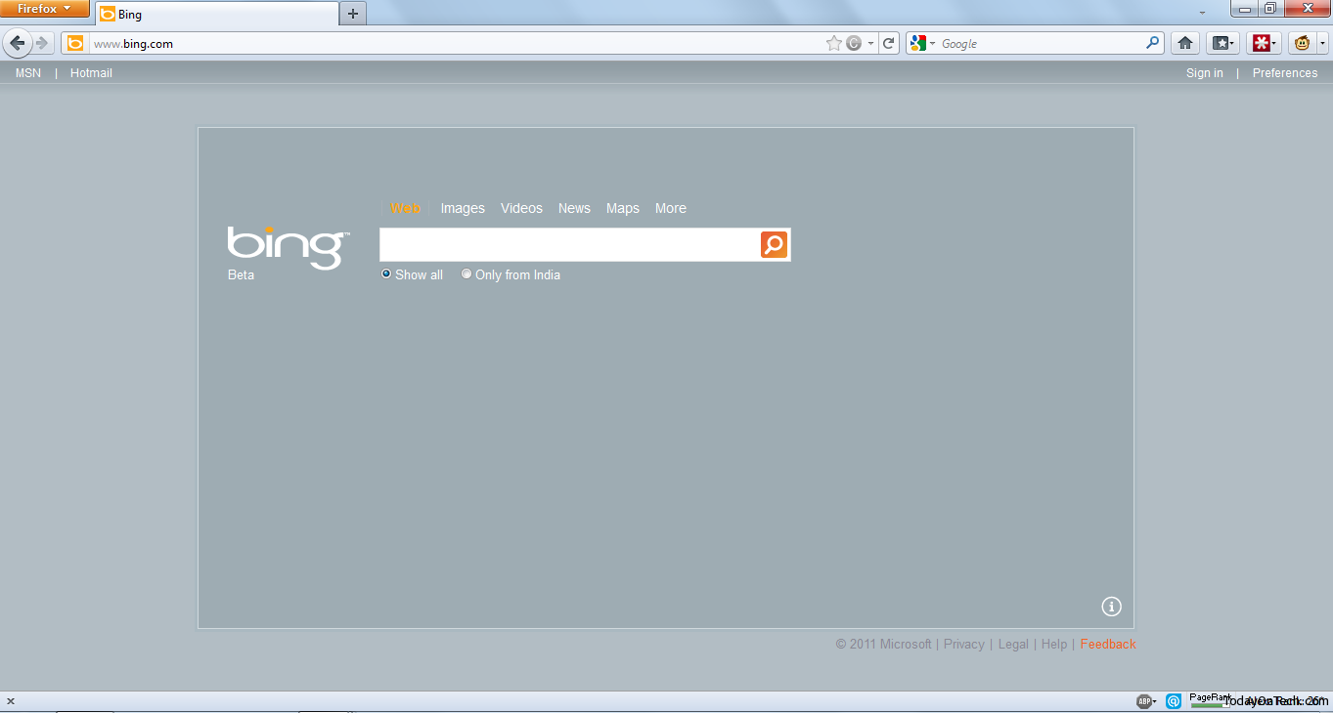Open the Bookmarks toolbar button
The image size is (1333, 713).
[x=1222, y=43]
